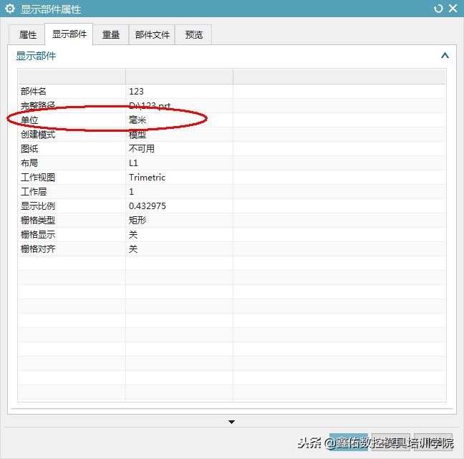Open the 预览 tab

coord(193,34)
